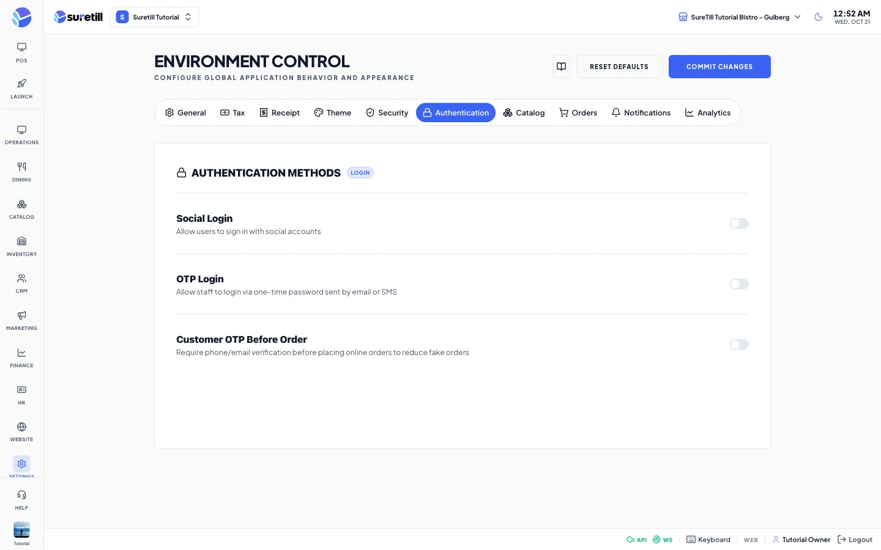
Task: Click the LOGIN badge beside Authentication Methods
Action: [360, 173]
